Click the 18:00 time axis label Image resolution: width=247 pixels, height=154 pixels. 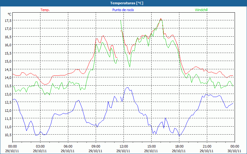tap(179, 147)
